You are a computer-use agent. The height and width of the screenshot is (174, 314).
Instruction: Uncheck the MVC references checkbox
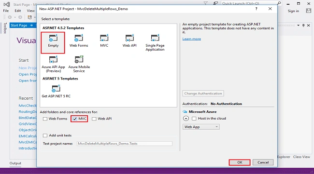(x=75, y=119)
